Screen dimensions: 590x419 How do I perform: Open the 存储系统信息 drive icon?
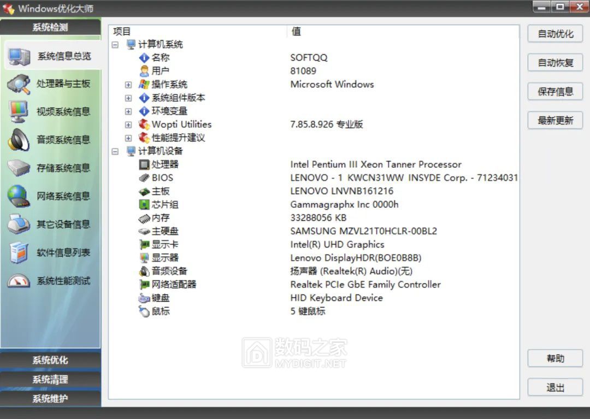click(x=19, y=168)
